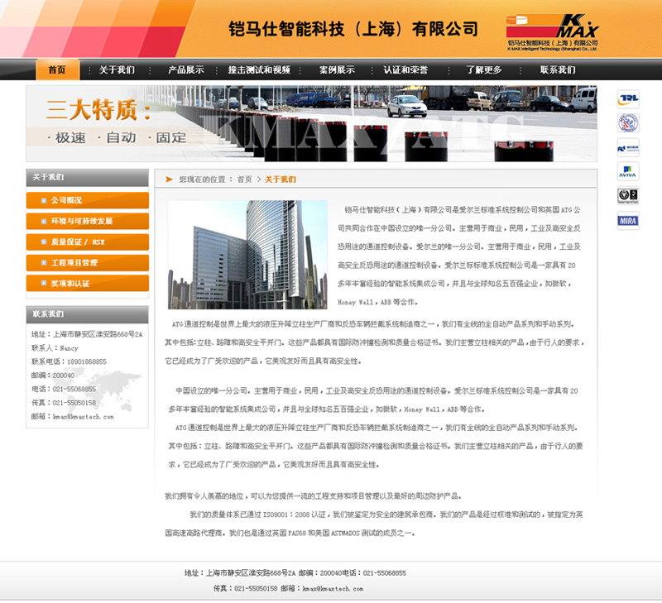Click the round blue seal certification badge
The width and height of the screenshot is (662, 603).
(x=628, y=123)
